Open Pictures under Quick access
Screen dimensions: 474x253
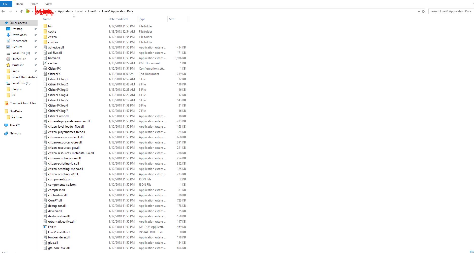tap(17, 47)
